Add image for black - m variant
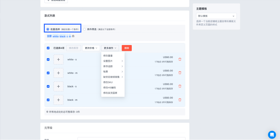Image resolution: width=280 pixels, height=140 pixels. (x=58, y=100)
